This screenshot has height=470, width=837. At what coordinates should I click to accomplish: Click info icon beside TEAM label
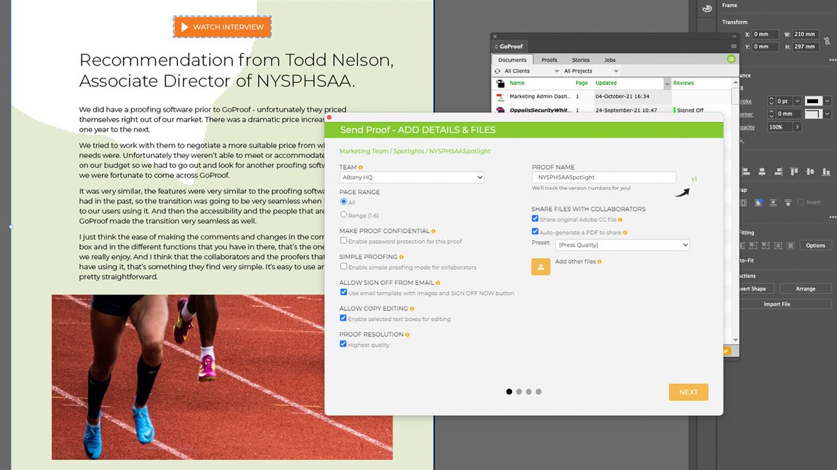point(361,167)
